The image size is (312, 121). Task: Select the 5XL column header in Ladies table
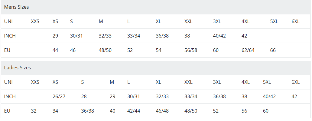(x=267, y=82)
